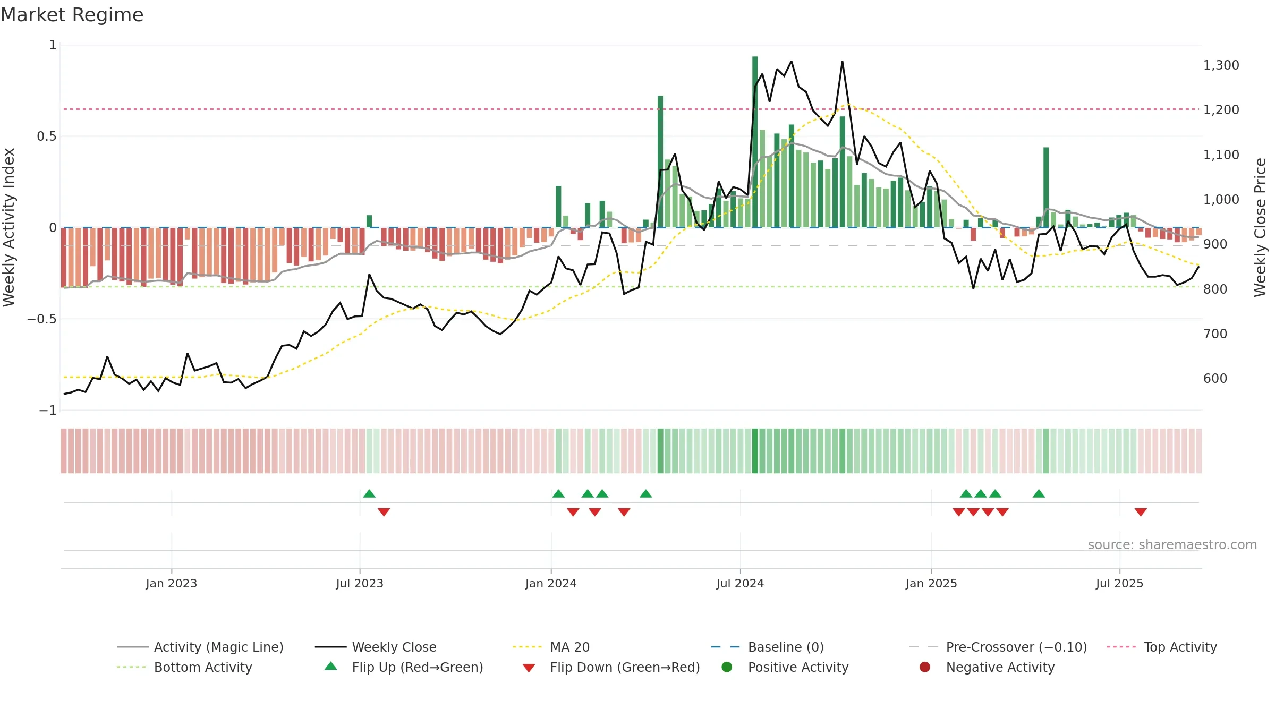The width and height of the screenshot is (1275, 717).
Task: Click the Weekly Close Price axis title
Action: [x=1260, y=227]
